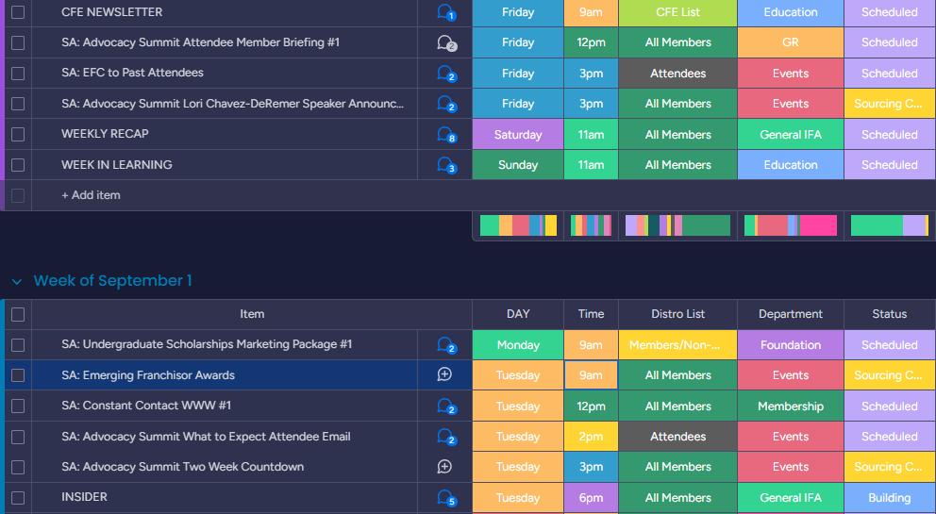
Task: Open WEEK IN LEARNING updates icon
Action: pos(445,165)
